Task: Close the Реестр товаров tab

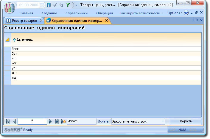Action: pos(41,21)
